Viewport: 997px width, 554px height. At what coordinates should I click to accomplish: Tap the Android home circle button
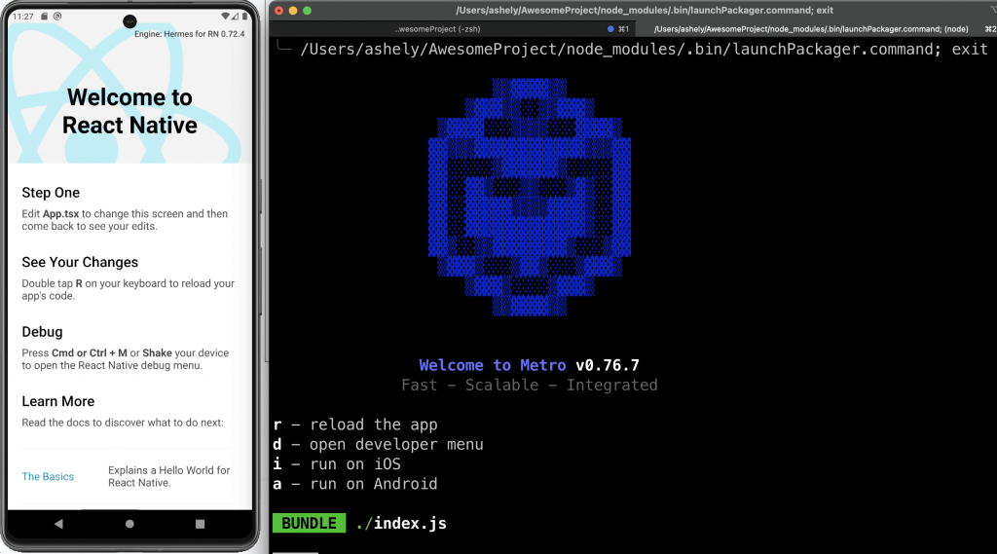click(x=129, y=524)
